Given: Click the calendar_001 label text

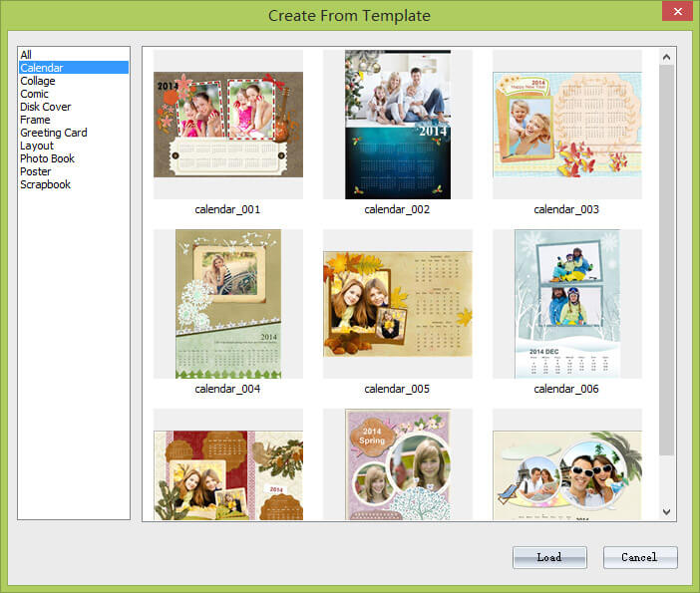Looking at the screenshot, I should coord(227,209).
